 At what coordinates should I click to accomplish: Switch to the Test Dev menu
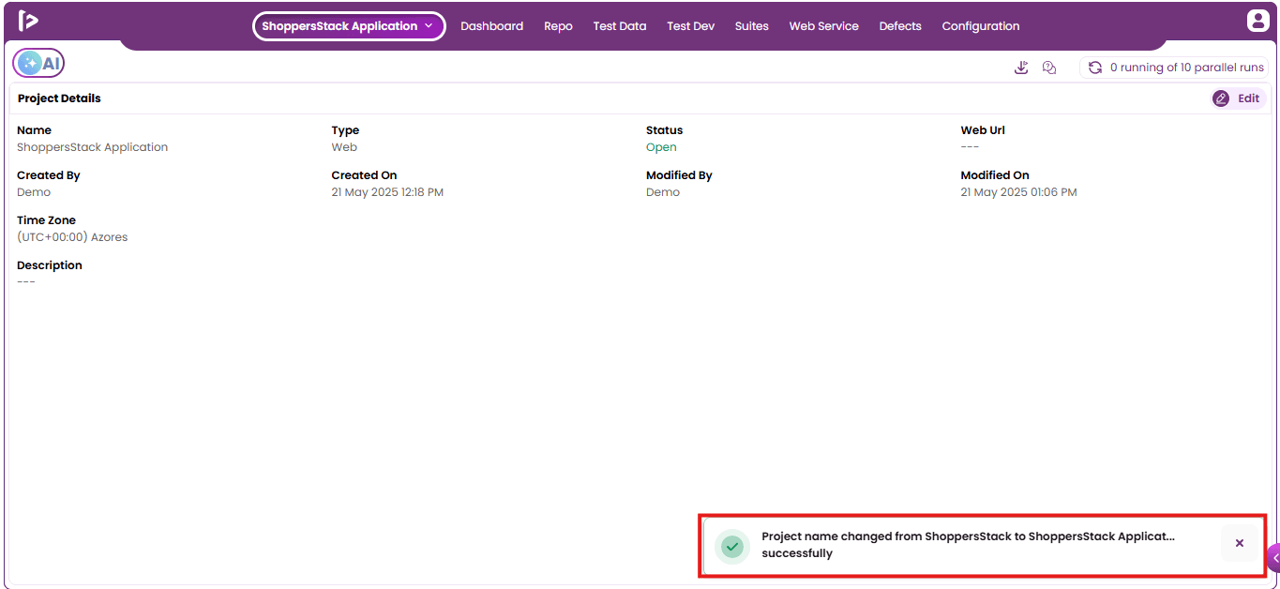[x=691, y=26]
